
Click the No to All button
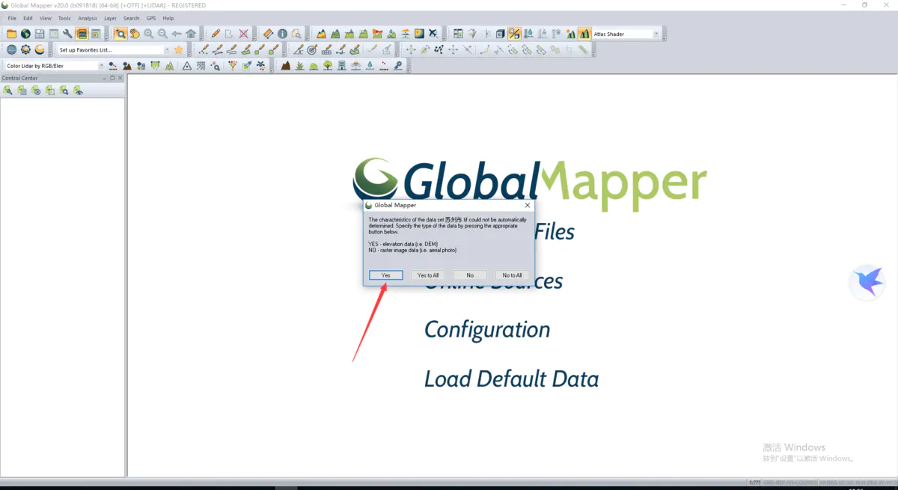[512, 275]
